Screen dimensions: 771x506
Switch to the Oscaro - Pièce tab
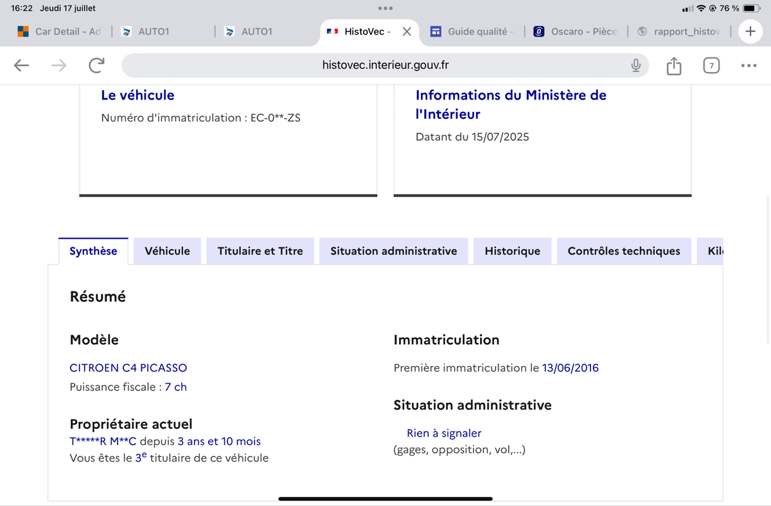576,31
